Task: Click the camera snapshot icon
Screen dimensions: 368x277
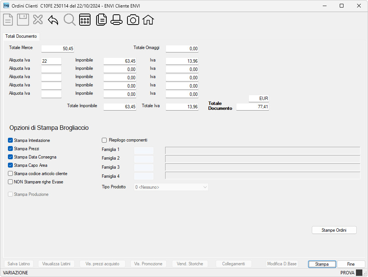Action: pyautogui.click(x=133, y=20)
